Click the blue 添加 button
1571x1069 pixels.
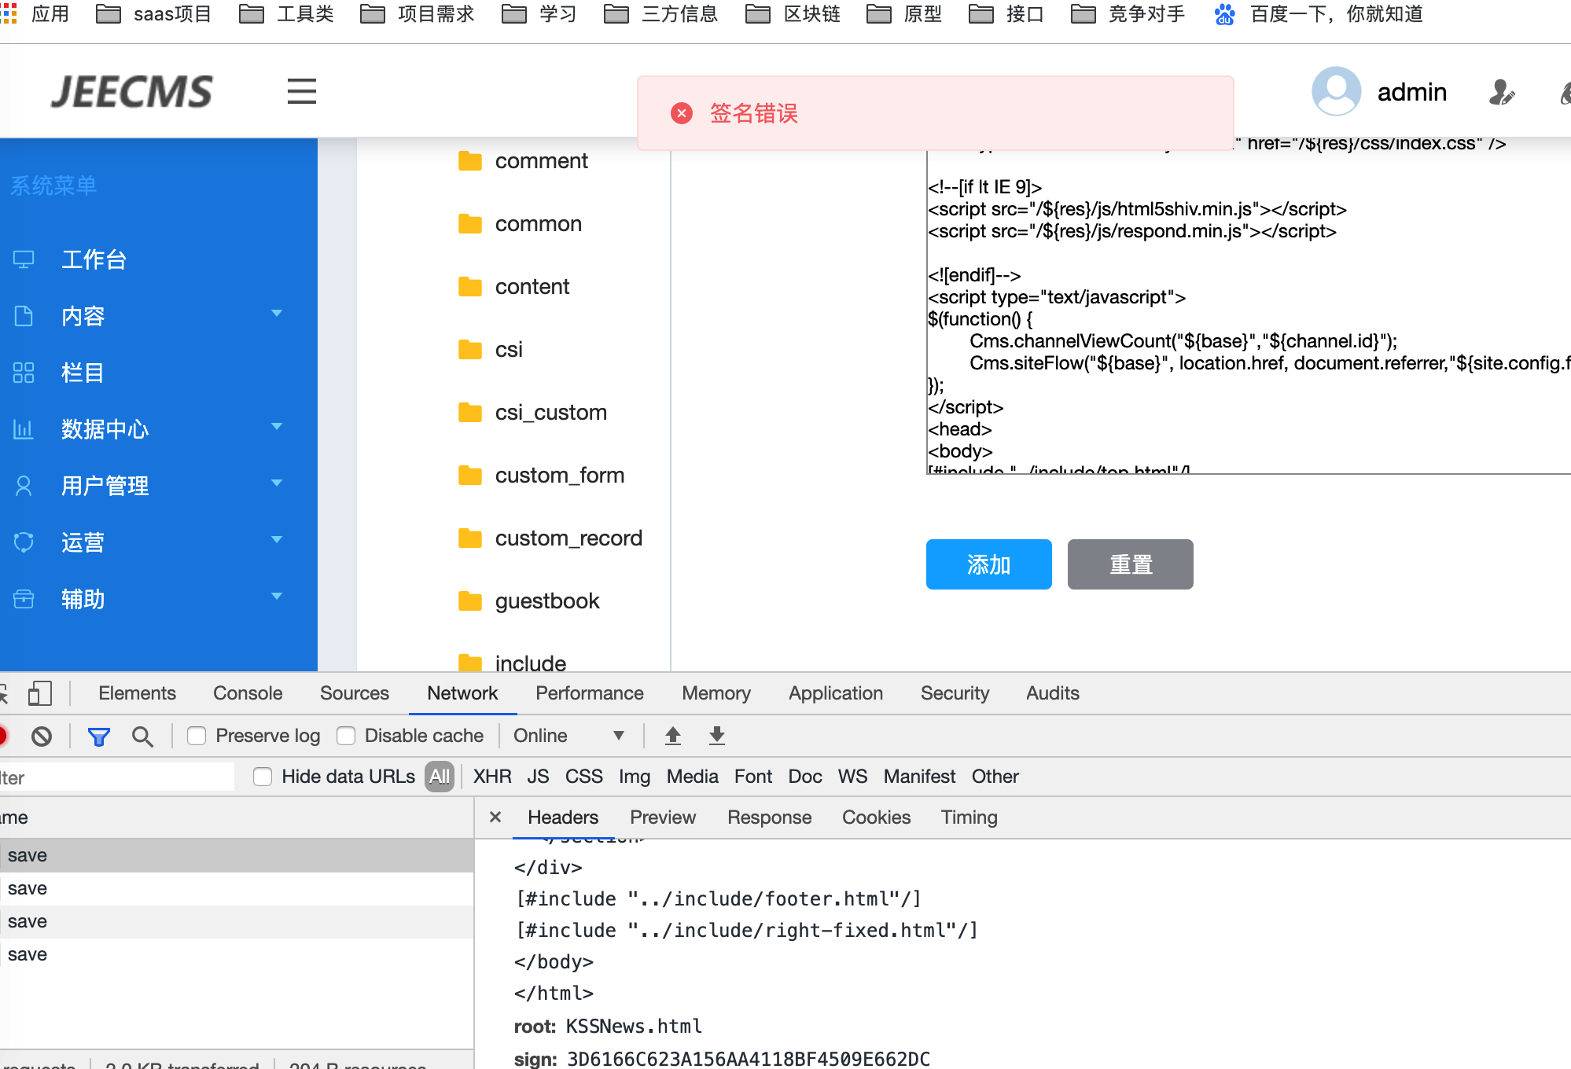click(x=988, y=564)
